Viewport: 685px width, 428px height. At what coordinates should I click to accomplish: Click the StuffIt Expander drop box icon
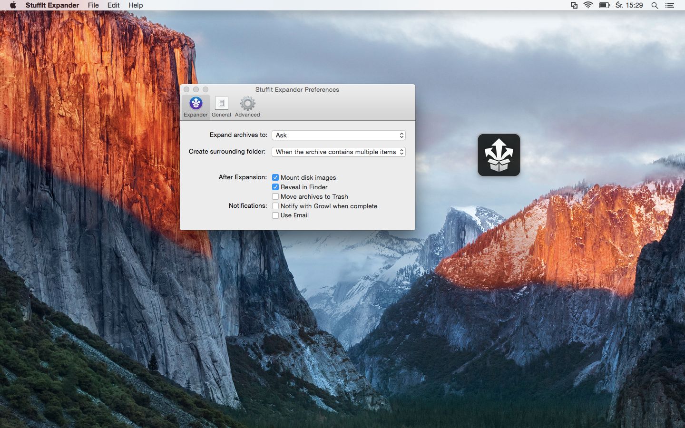tap(499, 155)
